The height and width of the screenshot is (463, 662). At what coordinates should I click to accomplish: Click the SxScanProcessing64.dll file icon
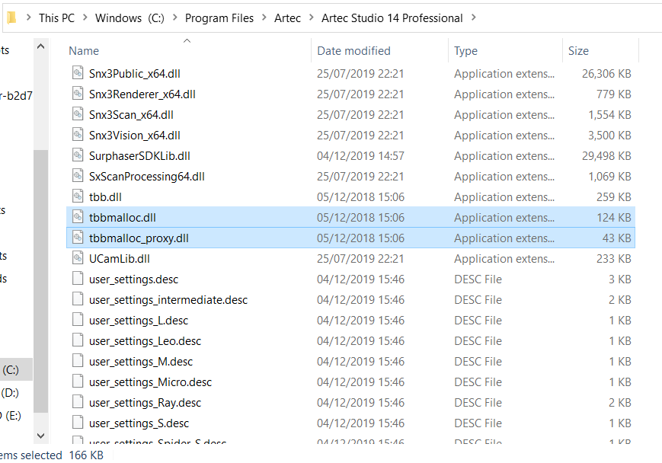click(x=78, y=176)
